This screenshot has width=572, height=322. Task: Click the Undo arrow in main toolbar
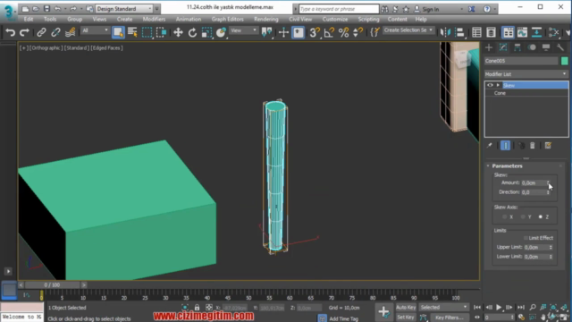[10, 32]
